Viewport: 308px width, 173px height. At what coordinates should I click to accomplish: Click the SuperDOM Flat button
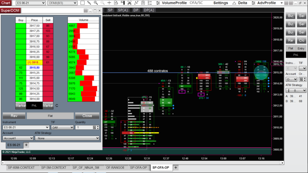point(50,116)
